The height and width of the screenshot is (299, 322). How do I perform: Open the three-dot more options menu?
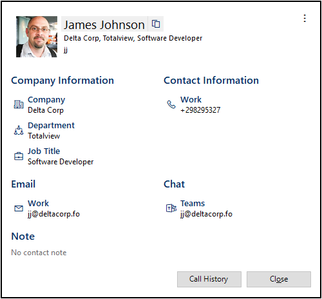pos(305,19)
